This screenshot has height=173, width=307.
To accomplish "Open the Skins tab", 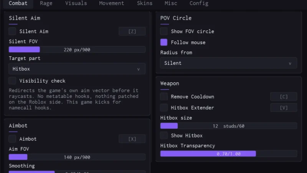I will click(145, 3).
